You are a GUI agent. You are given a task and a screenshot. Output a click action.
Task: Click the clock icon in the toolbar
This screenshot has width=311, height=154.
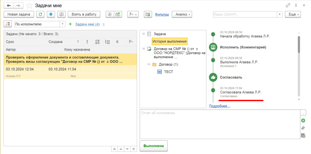tap(110, 14)
